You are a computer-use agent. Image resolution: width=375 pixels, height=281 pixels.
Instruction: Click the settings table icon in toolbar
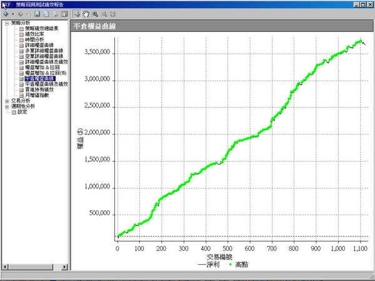(x=64, y=14)
